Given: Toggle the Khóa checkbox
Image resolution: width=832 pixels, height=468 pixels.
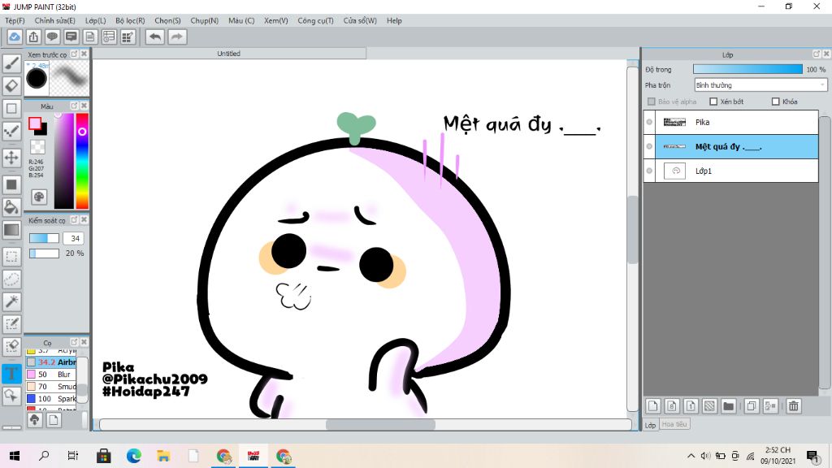Looking at the screenshot, I should (775, 102).
